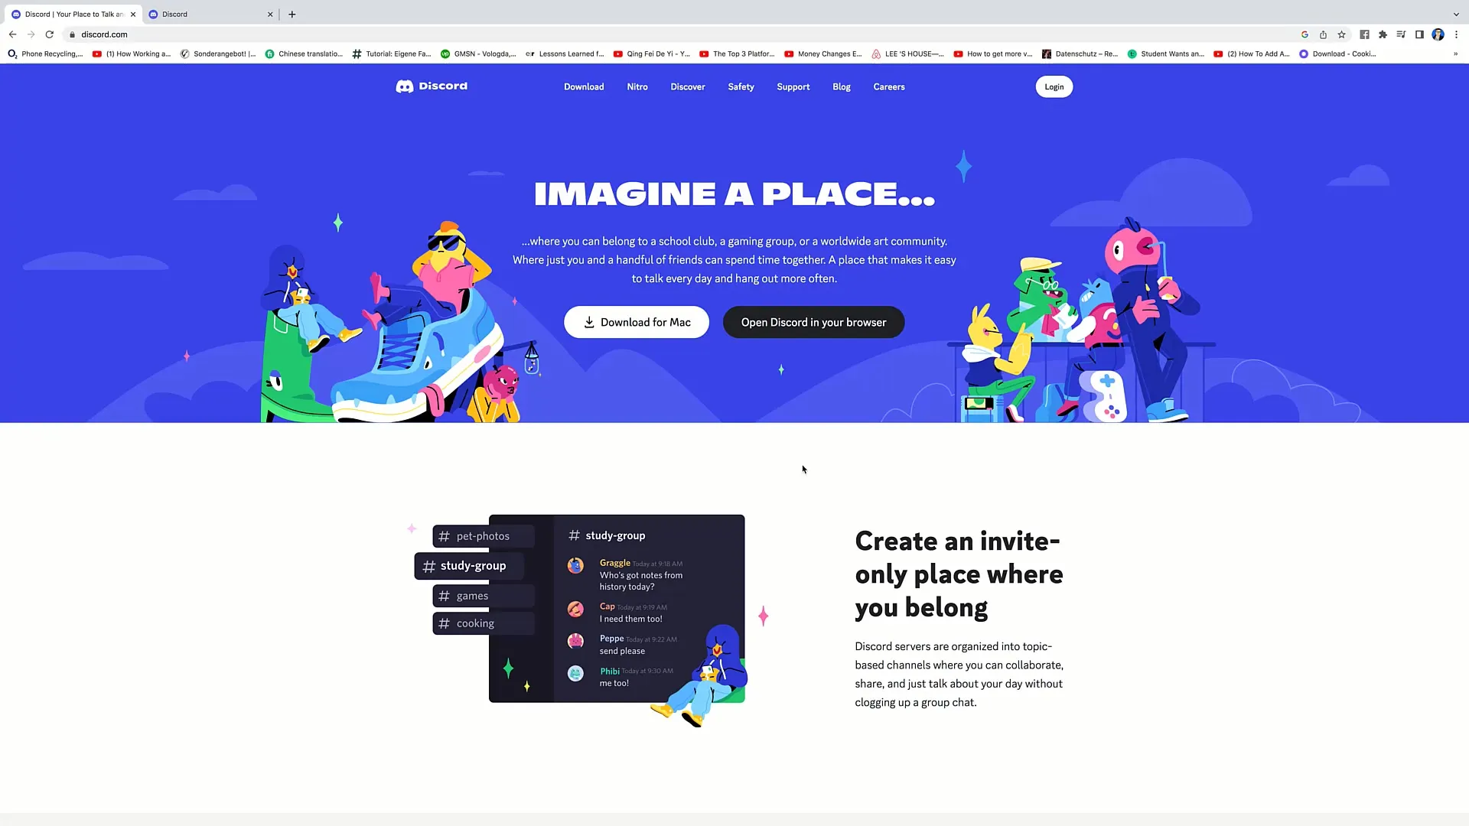This screenshot has width=1469, height=826.
Task: Click the Safety navigation icon
Action: 741,86
